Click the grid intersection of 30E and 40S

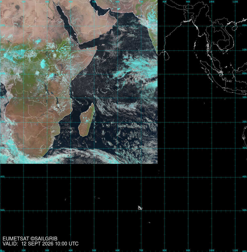(47, 177)
